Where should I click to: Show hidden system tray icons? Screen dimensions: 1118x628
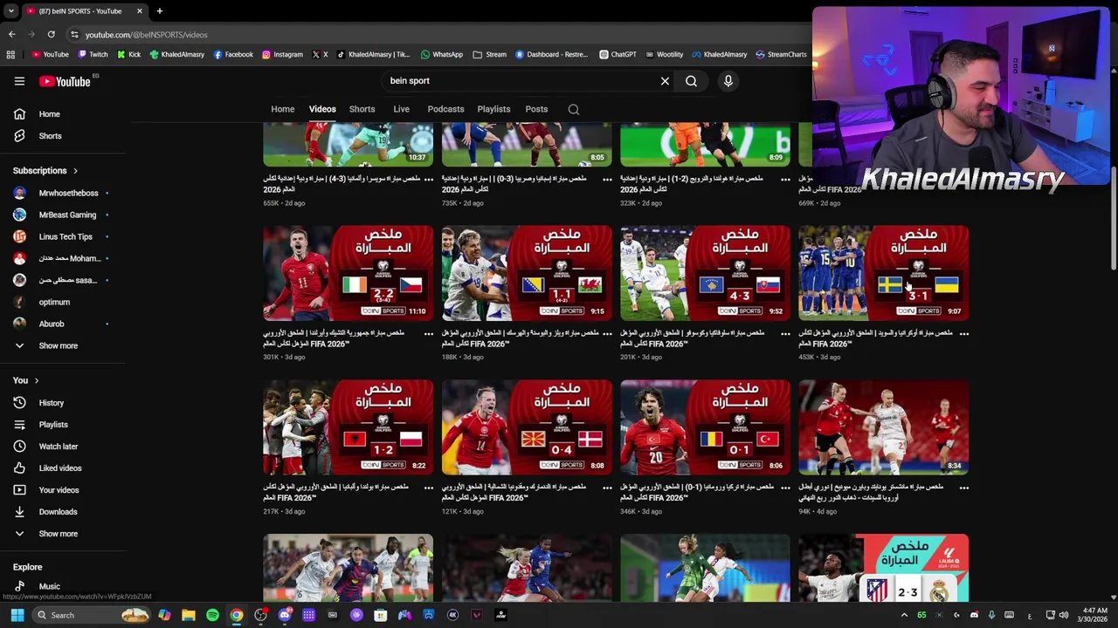pyautogui.click(x=904, y=615)
